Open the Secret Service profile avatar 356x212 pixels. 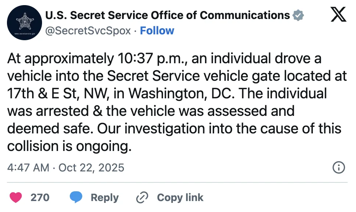(x=24, y=23)
